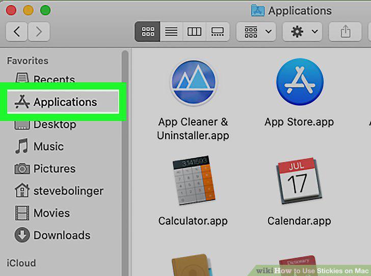This screenshot has height=276, width=371.
Task: Click the Movies filmstrip sidebar icon
Action: tap(22, 213)
